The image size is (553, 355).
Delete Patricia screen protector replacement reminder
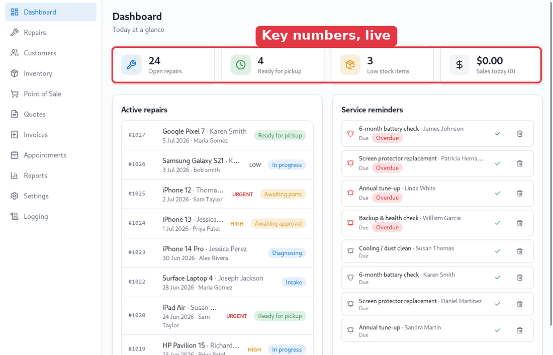pyautogui.click(x=520, y=163)
